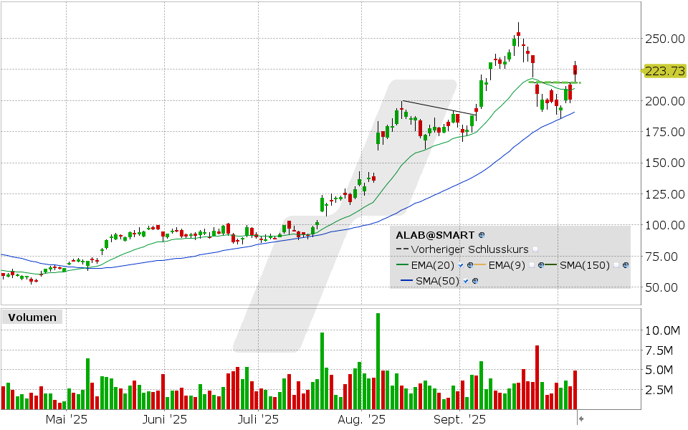Click the settings globe icon next to ALAB@SMART
The height and width of the screenshot is (430, 688).
click(x=482, y=235)
